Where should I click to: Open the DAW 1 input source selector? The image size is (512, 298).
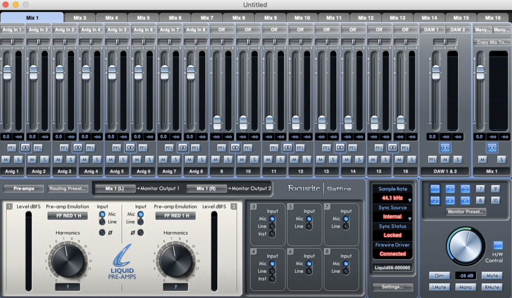tap(432, 30)
